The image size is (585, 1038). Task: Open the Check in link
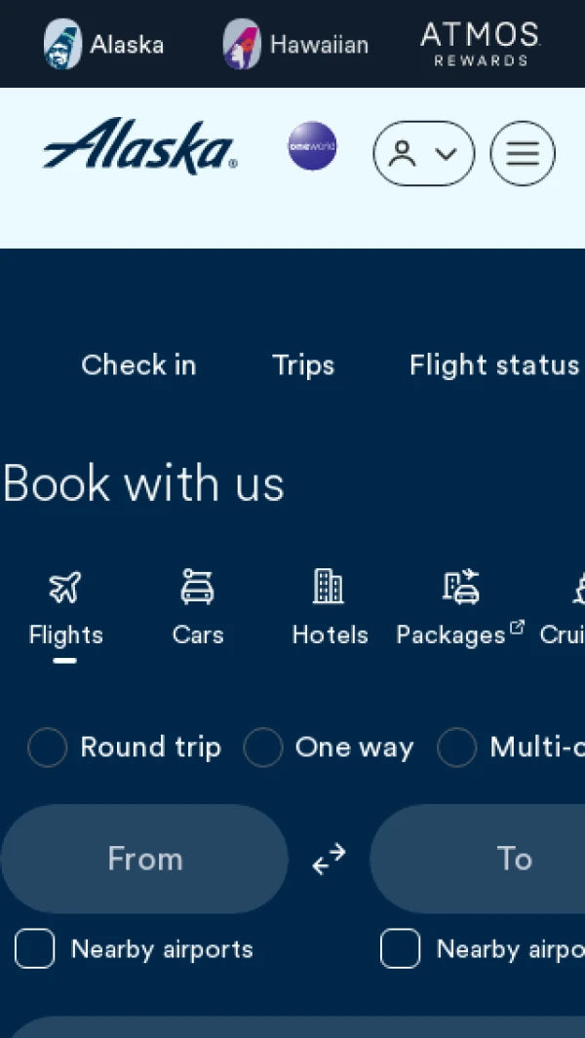(x=138, y=365)
